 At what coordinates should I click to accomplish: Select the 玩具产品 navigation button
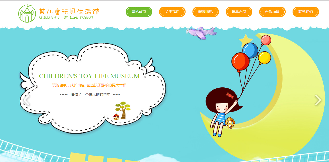click(239, 12)
